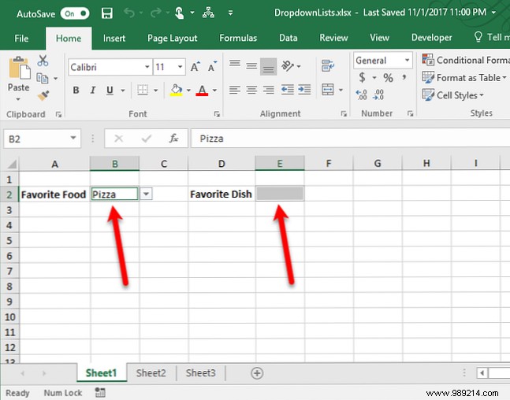The height and width of the screenshot is (400, 510).
Task: Expand Font Color options arrow
Action: click(214, 90)
